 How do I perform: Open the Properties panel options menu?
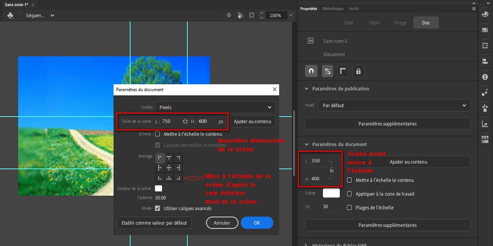[474, 9]
